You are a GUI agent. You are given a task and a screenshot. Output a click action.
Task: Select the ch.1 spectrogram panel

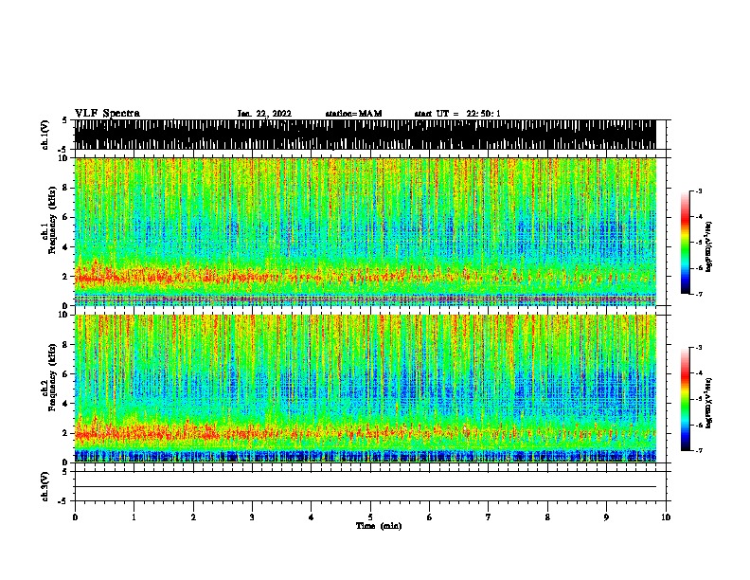coord(365,231)
